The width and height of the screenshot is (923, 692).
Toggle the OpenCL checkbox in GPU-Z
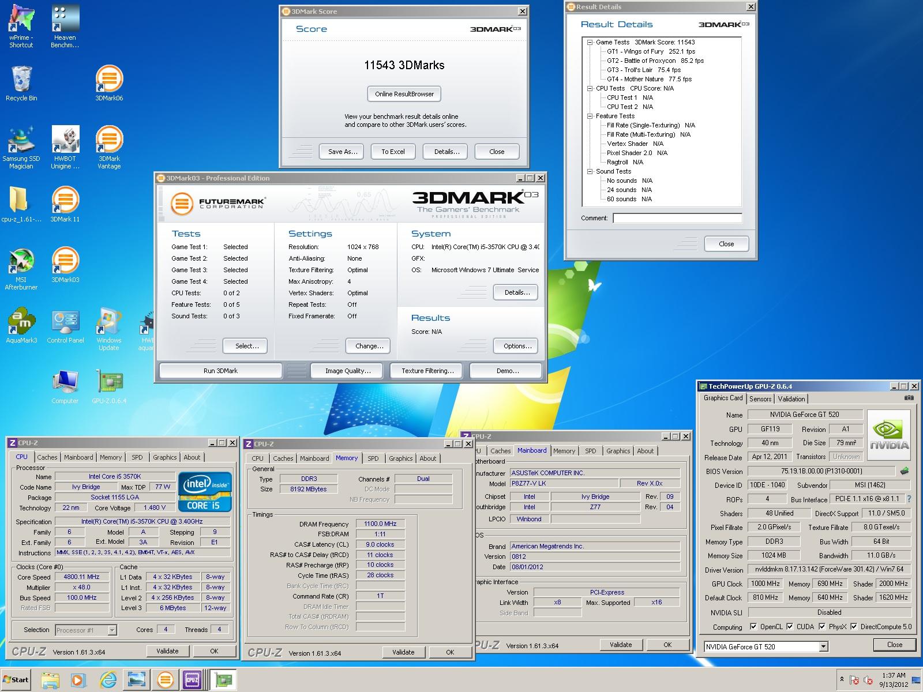click(x=753, y=626)
